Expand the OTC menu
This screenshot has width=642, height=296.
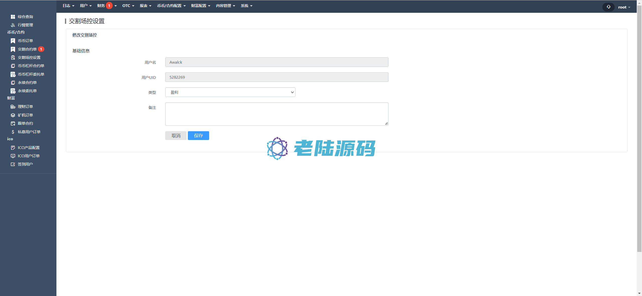point(128,6)
